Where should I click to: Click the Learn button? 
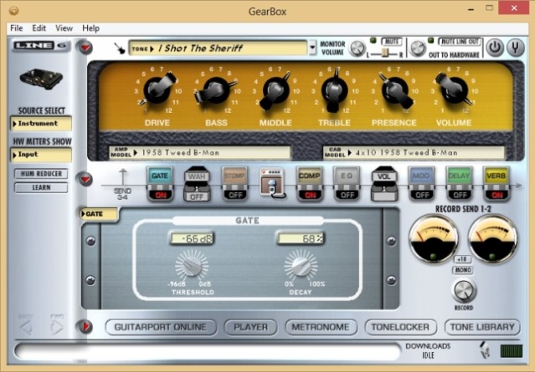(41, 188)
